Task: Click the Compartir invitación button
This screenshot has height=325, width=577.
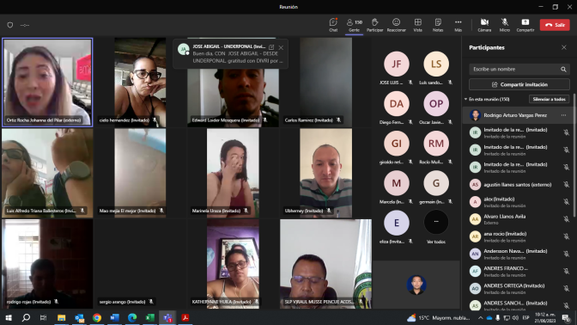Action: pyautogui.click(x=519, y=84)
